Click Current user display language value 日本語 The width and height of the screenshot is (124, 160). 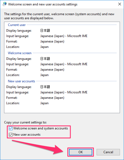pyautogui.click(x=45, y=31)
